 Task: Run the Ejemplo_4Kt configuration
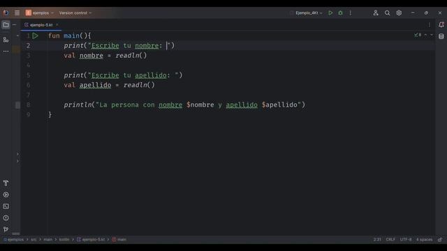pos(330,13)
